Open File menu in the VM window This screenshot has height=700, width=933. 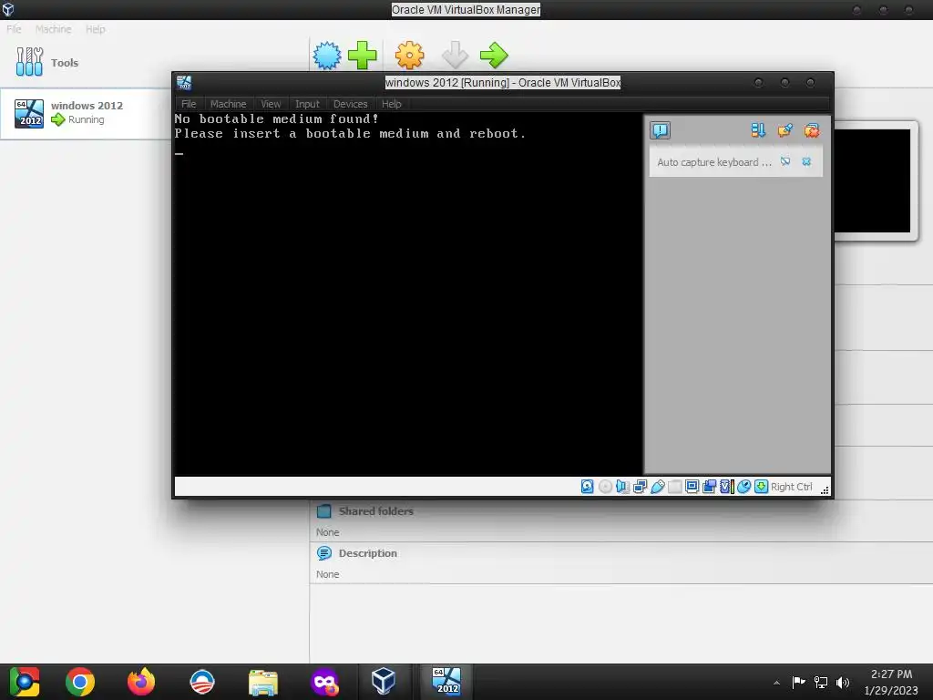189,104
